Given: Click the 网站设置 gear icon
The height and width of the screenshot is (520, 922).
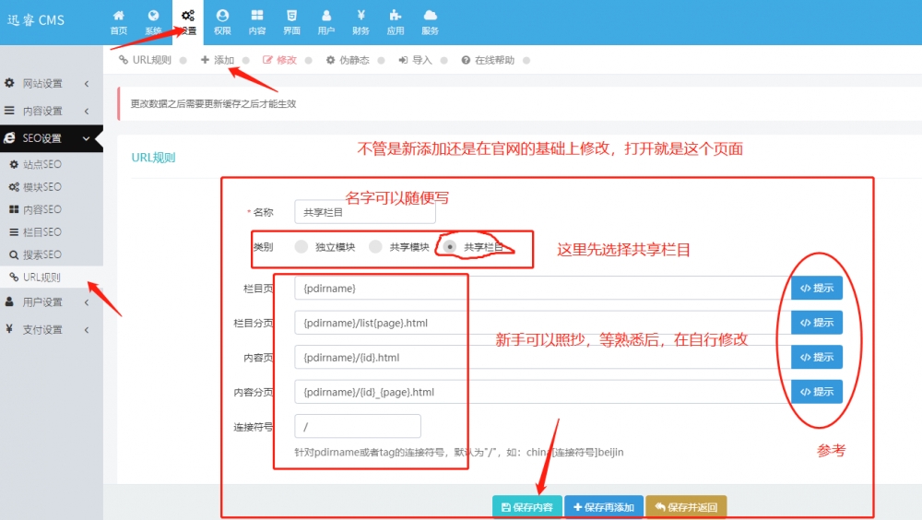Looking at the screenshot, I should pyautogui.click(x=9, y=83).
